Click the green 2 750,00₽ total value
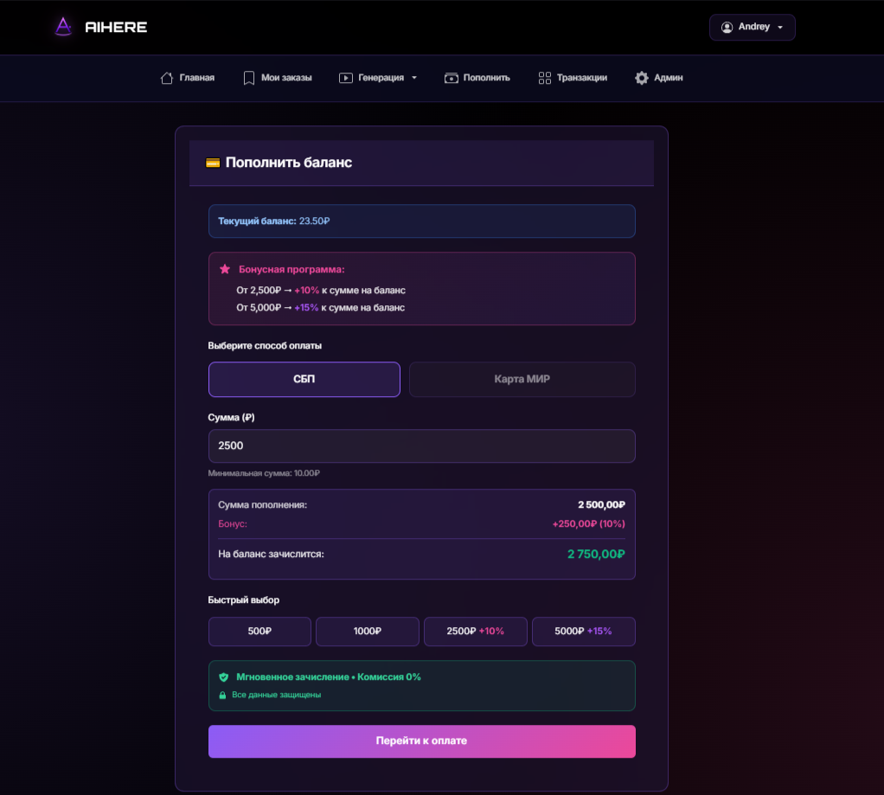 pyautogui.click(x=596, y=555)
